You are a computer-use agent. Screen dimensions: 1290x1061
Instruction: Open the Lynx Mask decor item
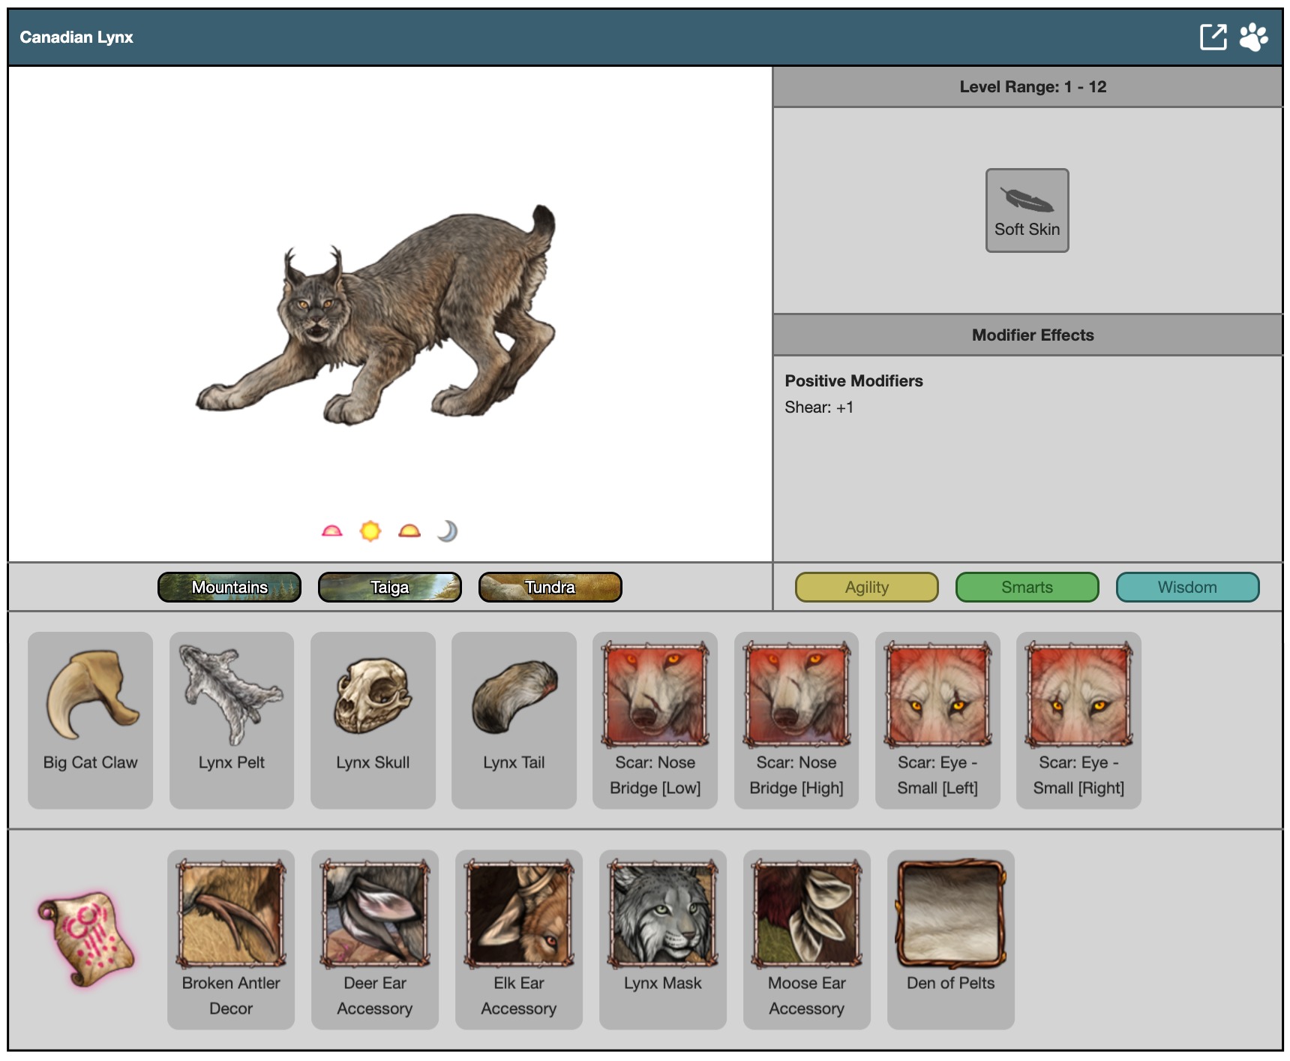point(662,938)
